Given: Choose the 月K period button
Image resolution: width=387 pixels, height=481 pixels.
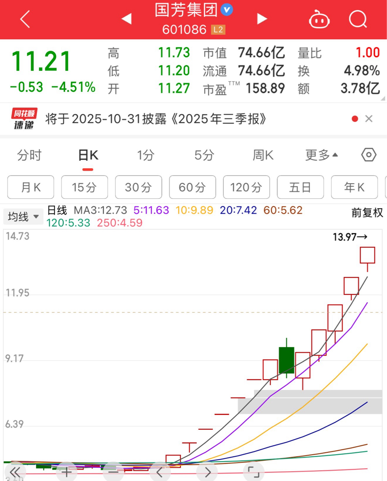Looking at the screenshot, I should 31,187.
